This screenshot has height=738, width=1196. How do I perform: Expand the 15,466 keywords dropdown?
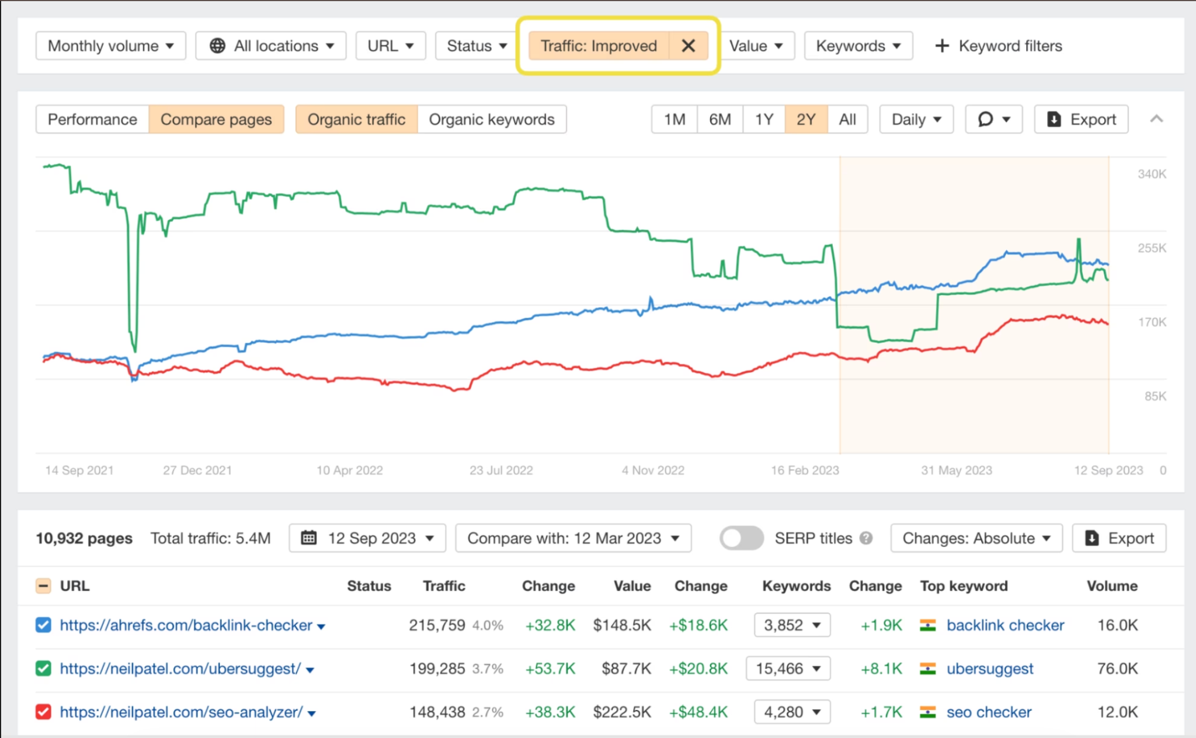coord(788,669)
